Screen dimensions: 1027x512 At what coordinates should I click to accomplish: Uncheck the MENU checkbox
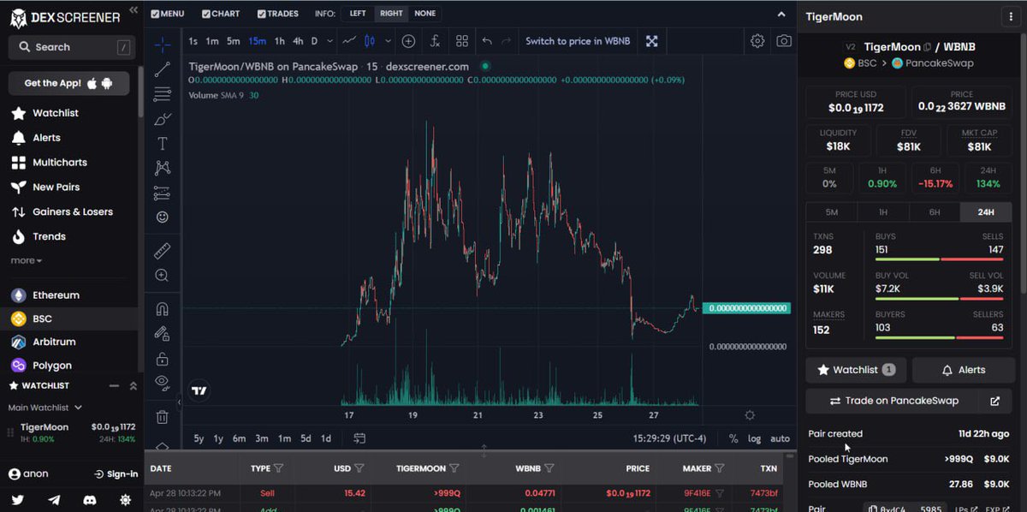tap(155, 14)
